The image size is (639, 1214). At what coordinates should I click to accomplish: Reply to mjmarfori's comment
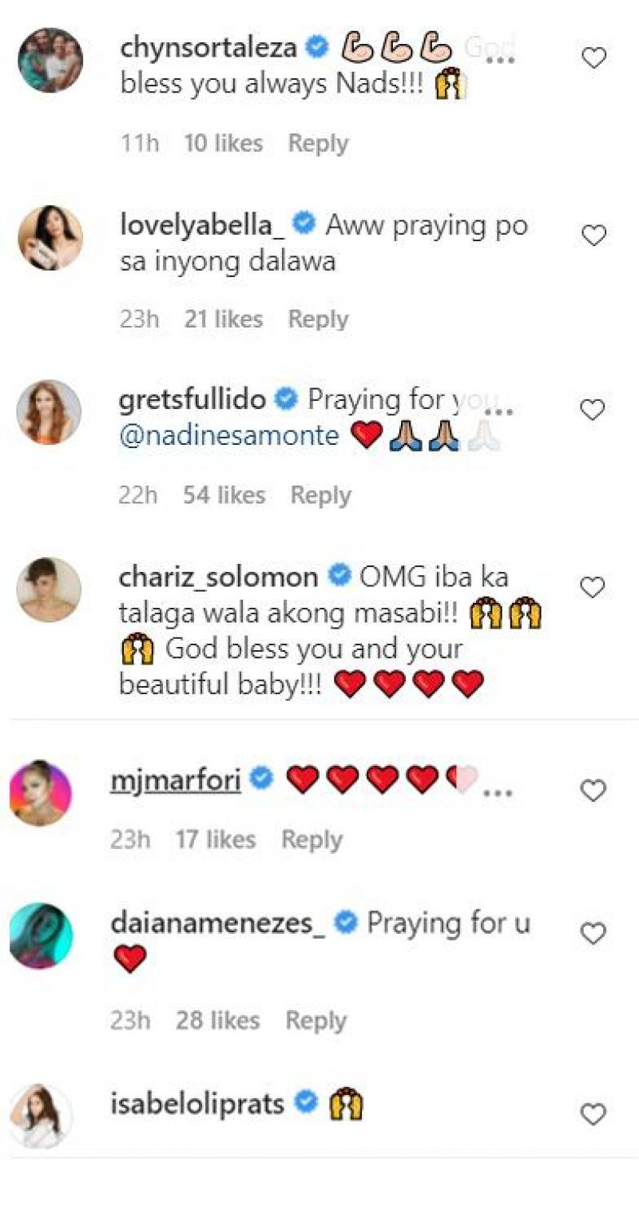coord(312,839)
